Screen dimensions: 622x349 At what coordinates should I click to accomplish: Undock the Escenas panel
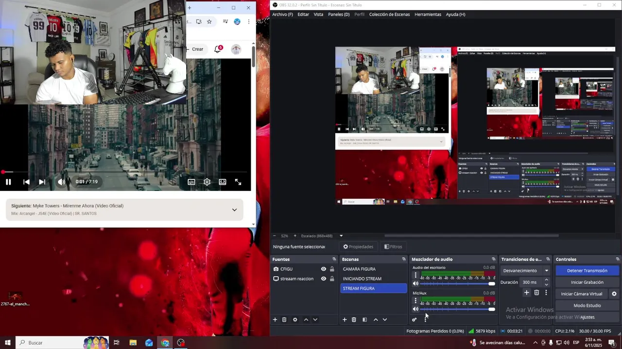[x=403, y=259]
